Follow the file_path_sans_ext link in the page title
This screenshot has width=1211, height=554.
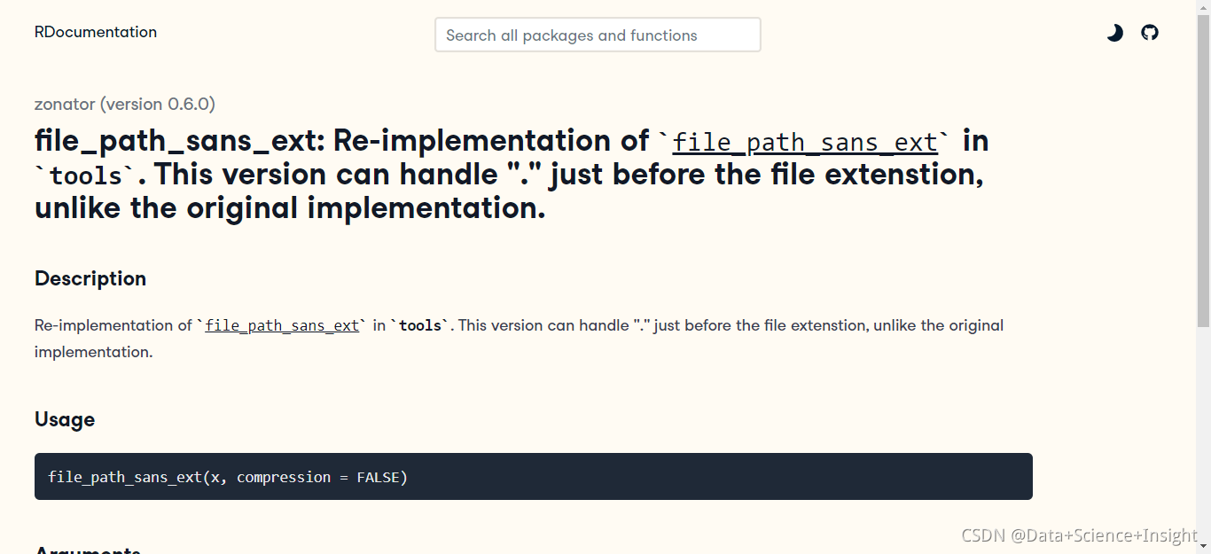pyautogui.click(x=805, y=143)
